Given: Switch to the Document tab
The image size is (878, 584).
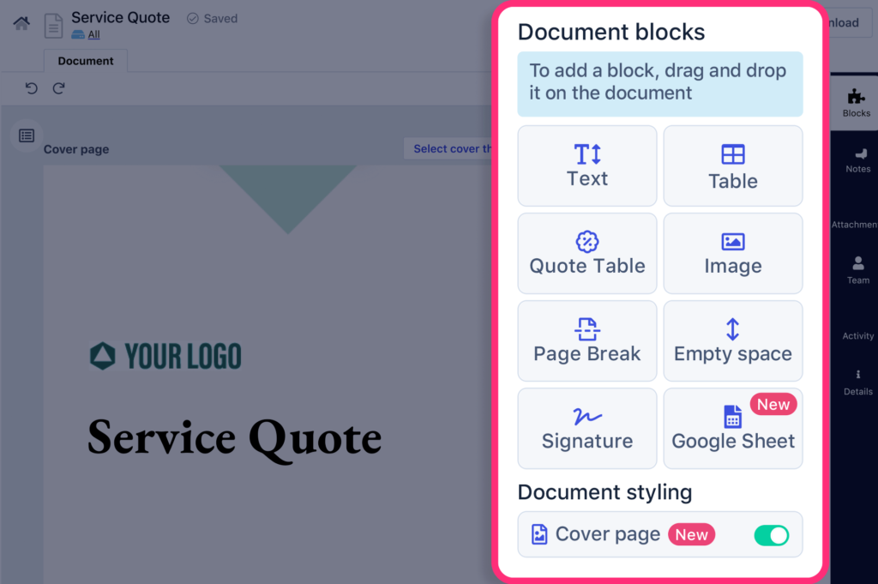Looking at the screenshot, I should pyautogui.click(x=85, y=61).
